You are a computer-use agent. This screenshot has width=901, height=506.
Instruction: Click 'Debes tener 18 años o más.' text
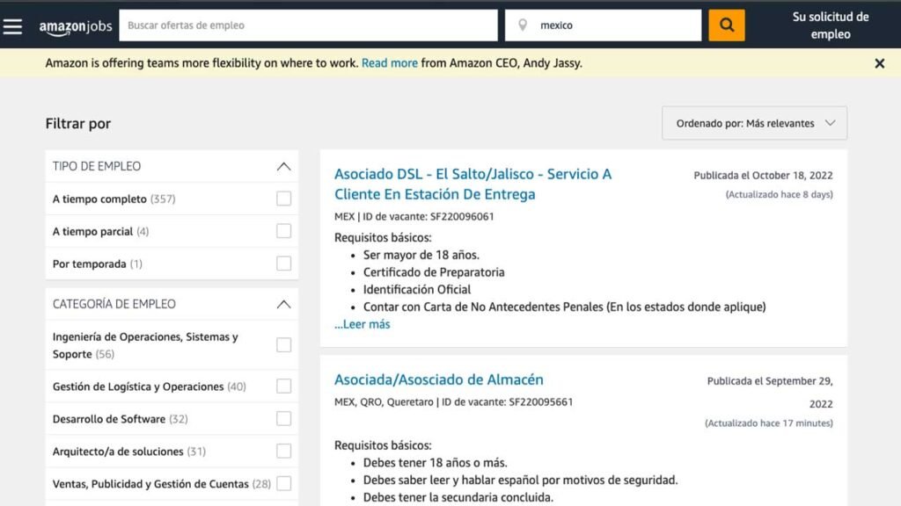(435, 463)
